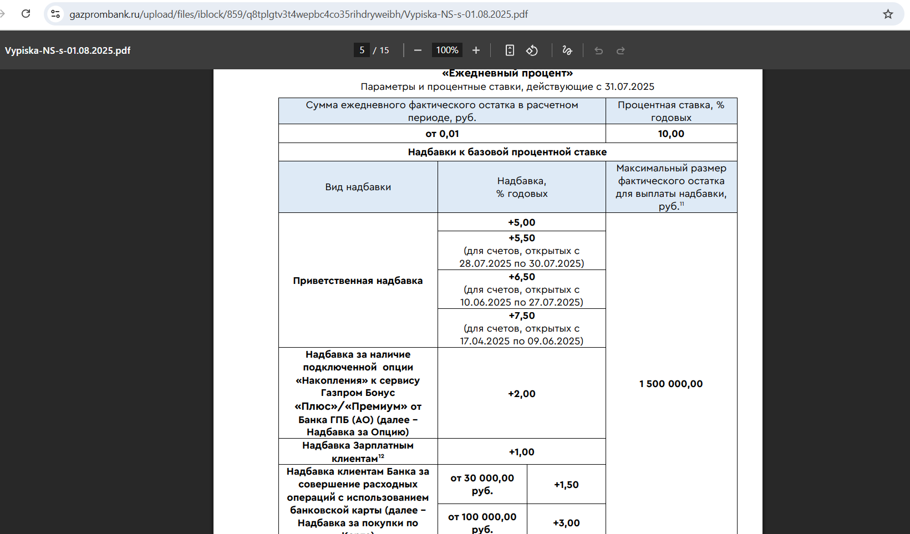
Task: Click the 'Процентная ставка, % годовых' header
Action: pos(671,111)
